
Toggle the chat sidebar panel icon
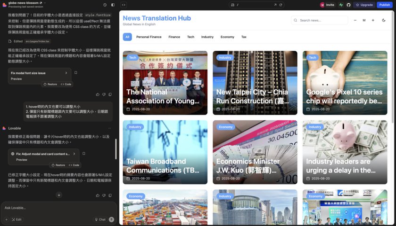coord(113,5)
